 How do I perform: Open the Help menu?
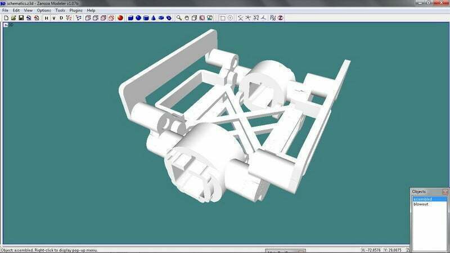[x=91, y=10]
